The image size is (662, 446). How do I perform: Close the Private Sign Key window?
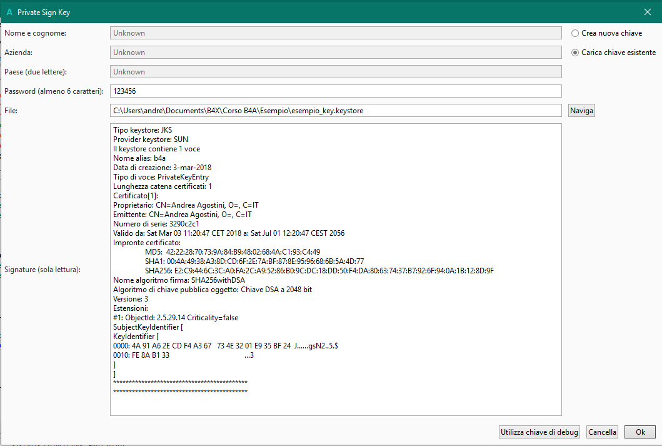click(647, 13)
